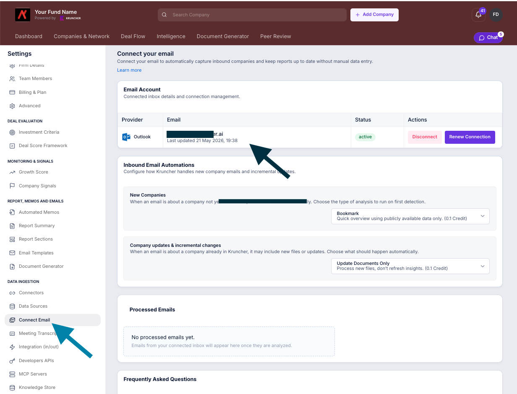Click the Report Sections icon

click(x=12, y=239)
